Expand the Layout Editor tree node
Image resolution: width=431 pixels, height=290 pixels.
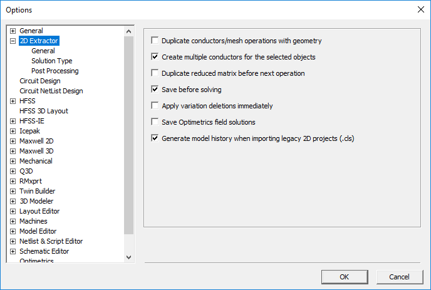point(13,211)
